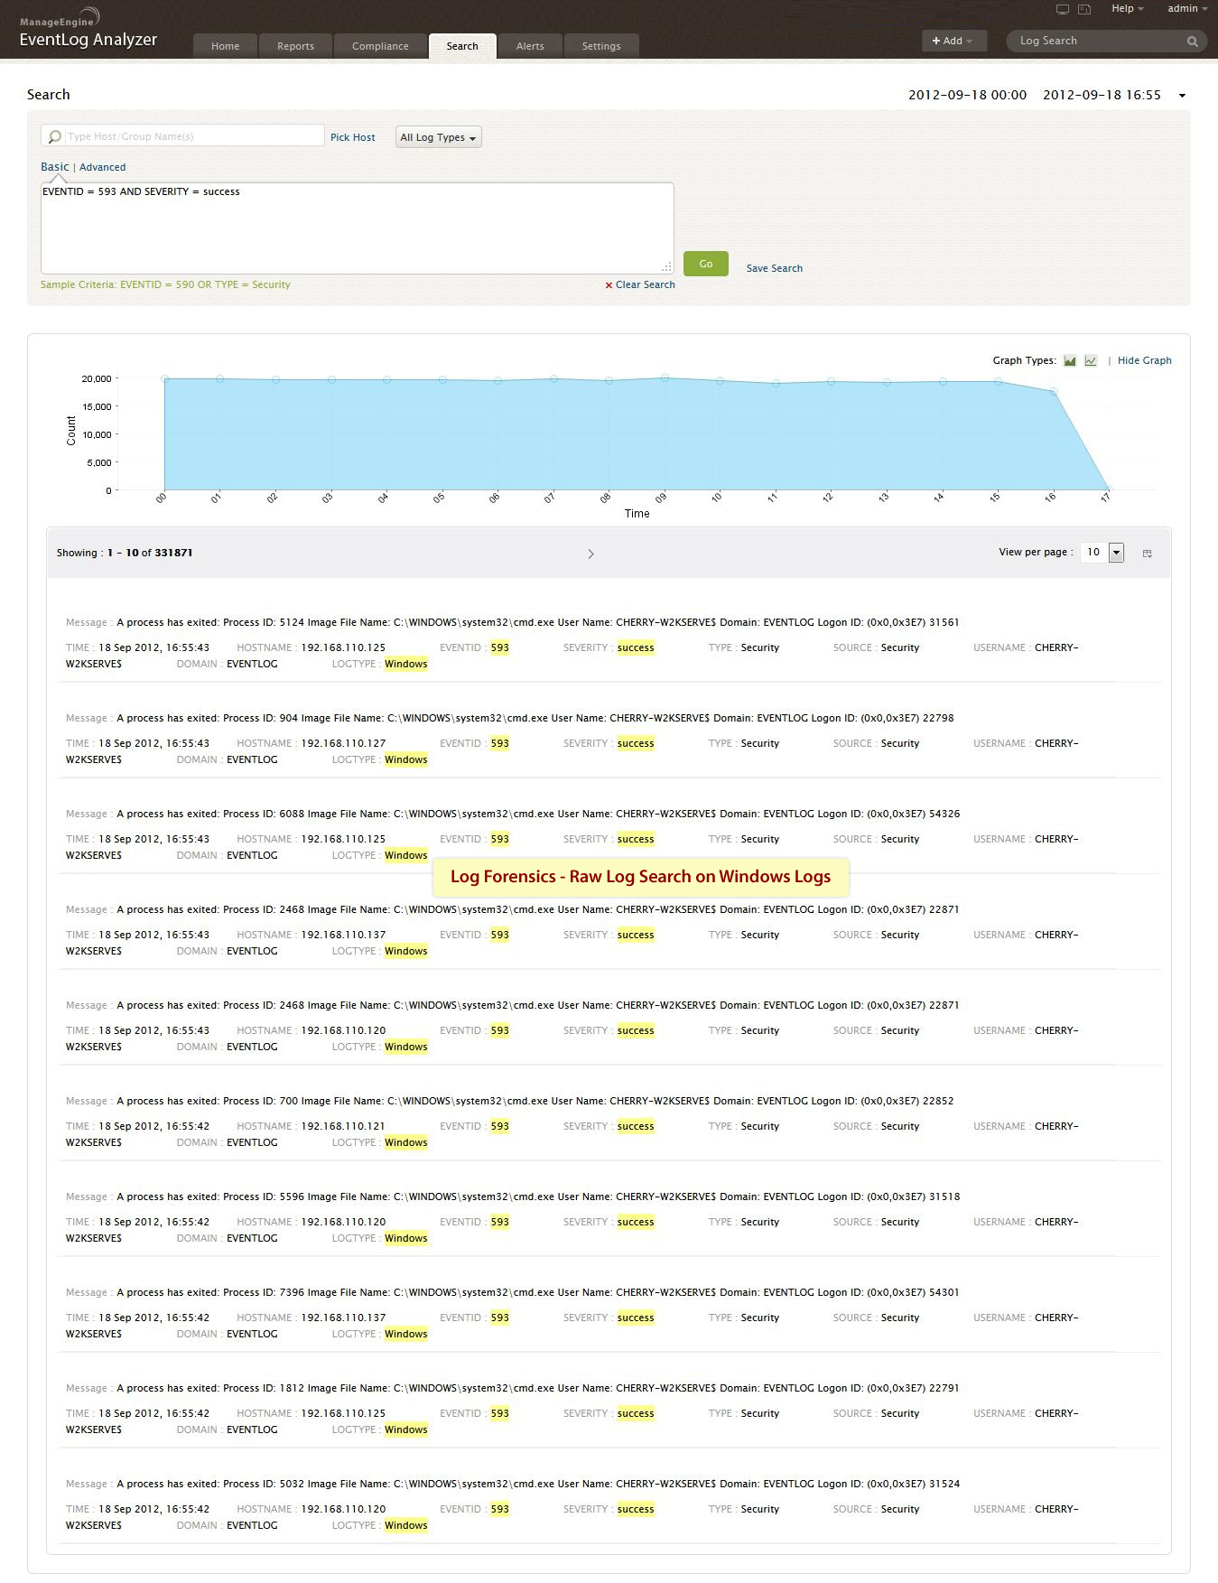Open the date range picker arrow
This screenshot has width=1218, height=1583.
pyautogui.click(x=1182, y=96)
